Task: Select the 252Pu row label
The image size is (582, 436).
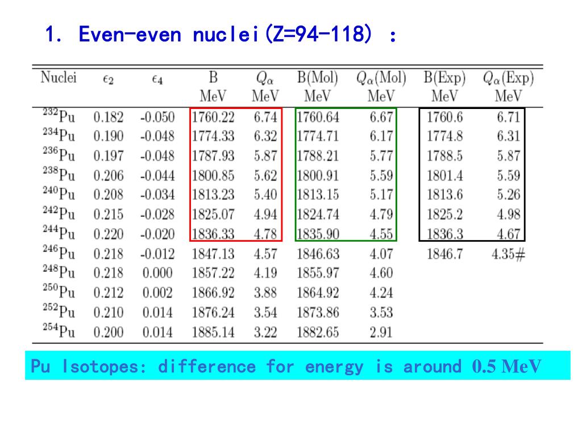Action: (x=59, y=311)
